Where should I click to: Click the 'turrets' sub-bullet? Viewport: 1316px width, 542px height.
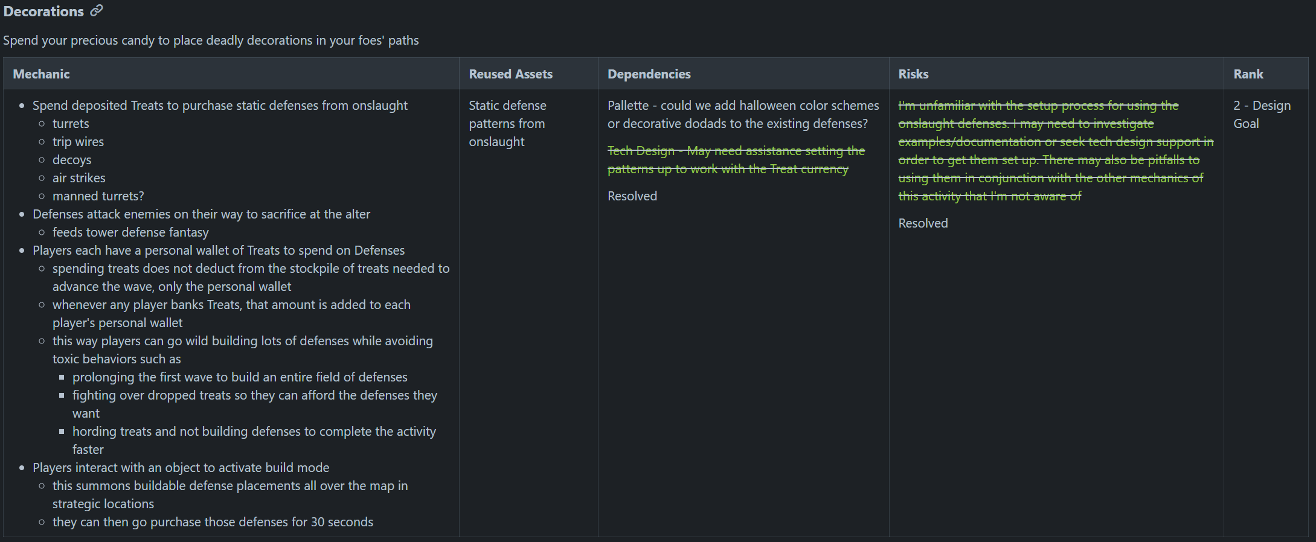click(71, 124)
